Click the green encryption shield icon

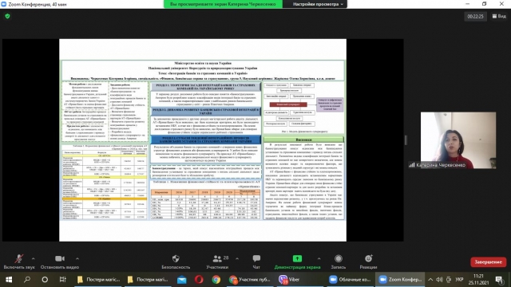pyautogui.click(x=7, y=16)
